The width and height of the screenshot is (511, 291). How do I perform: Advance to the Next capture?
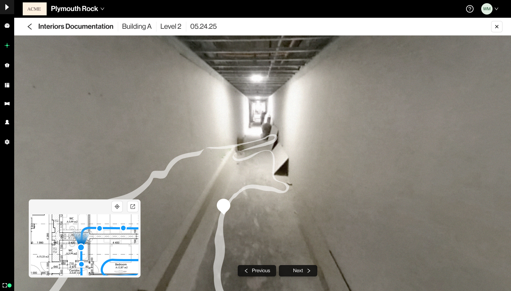pyautogui.click(x=298, y=271)
